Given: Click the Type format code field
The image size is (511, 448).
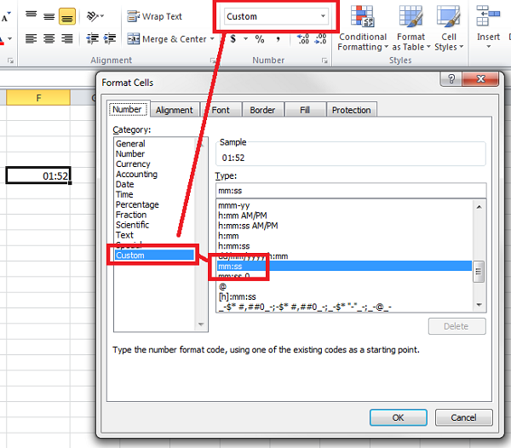Looking at the screenshot, I should 351,191.
